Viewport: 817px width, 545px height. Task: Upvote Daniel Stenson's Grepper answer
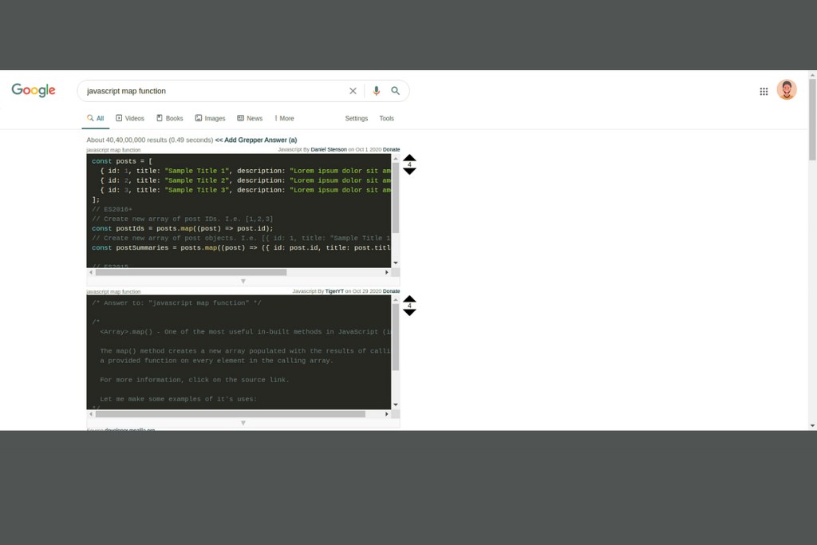tap(409, 157)
